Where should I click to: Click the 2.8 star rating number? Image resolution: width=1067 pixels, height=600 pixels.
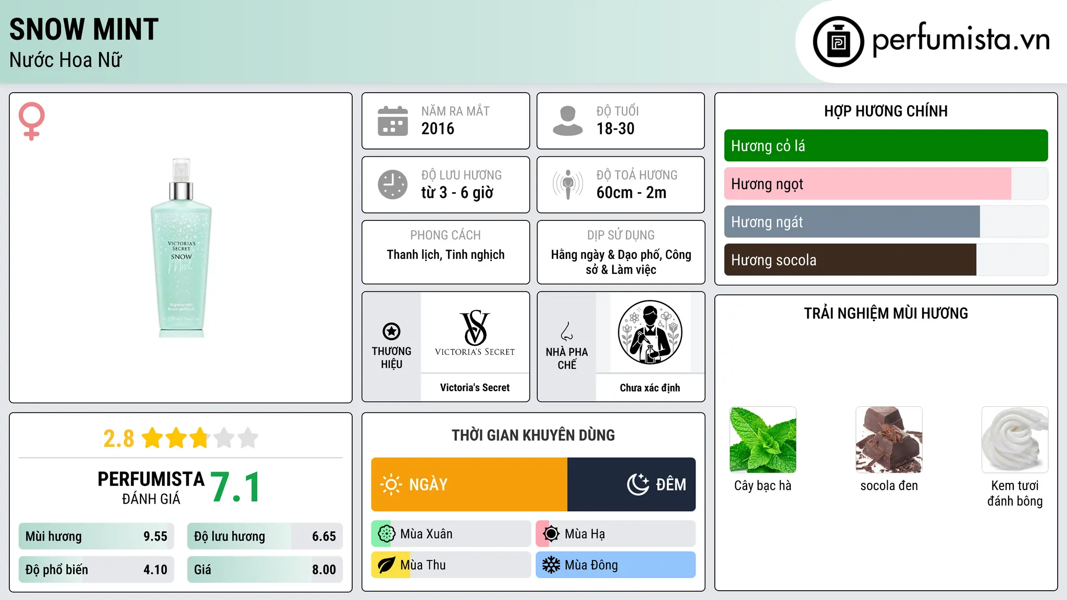pyautogui.click(x=119, y=439)
